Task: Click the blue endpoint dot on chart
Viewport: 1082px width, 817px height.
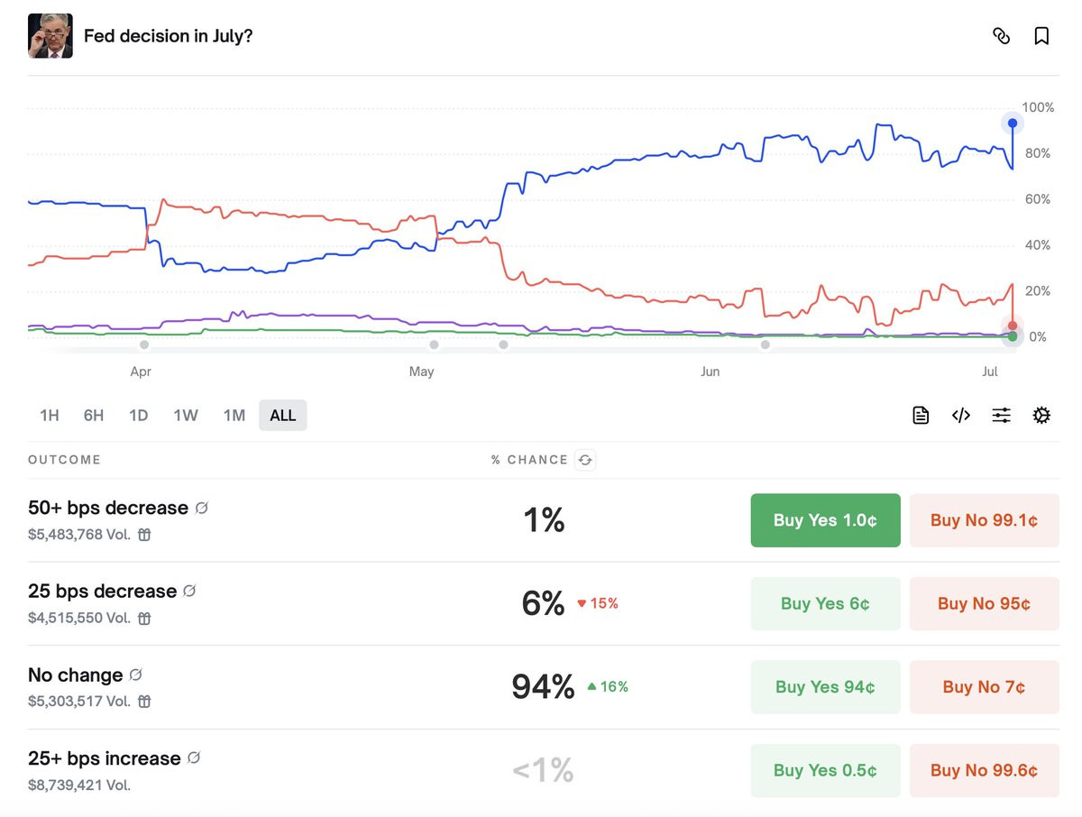Action: (x=1013, y=124)
